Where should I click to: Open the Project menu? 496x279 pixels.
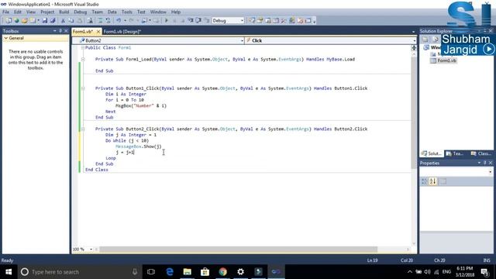[47, 12]
